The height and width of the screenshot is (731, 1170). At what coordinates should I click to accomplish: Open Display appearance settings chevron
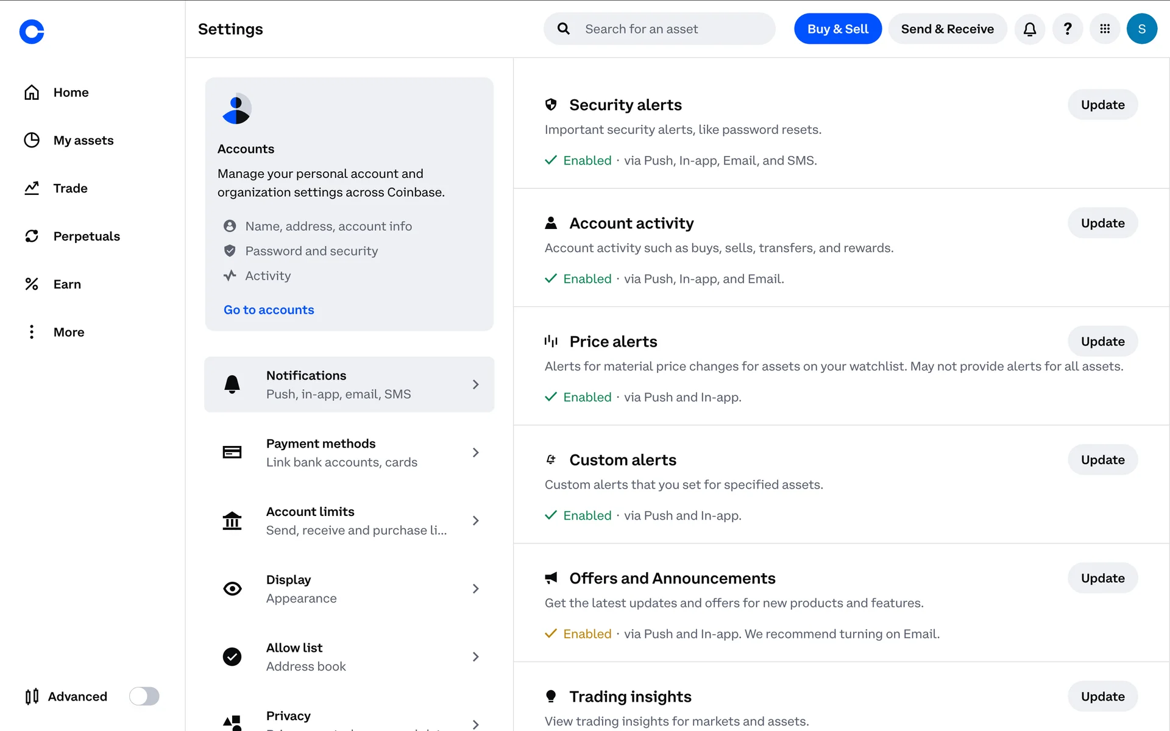(475, 589)
